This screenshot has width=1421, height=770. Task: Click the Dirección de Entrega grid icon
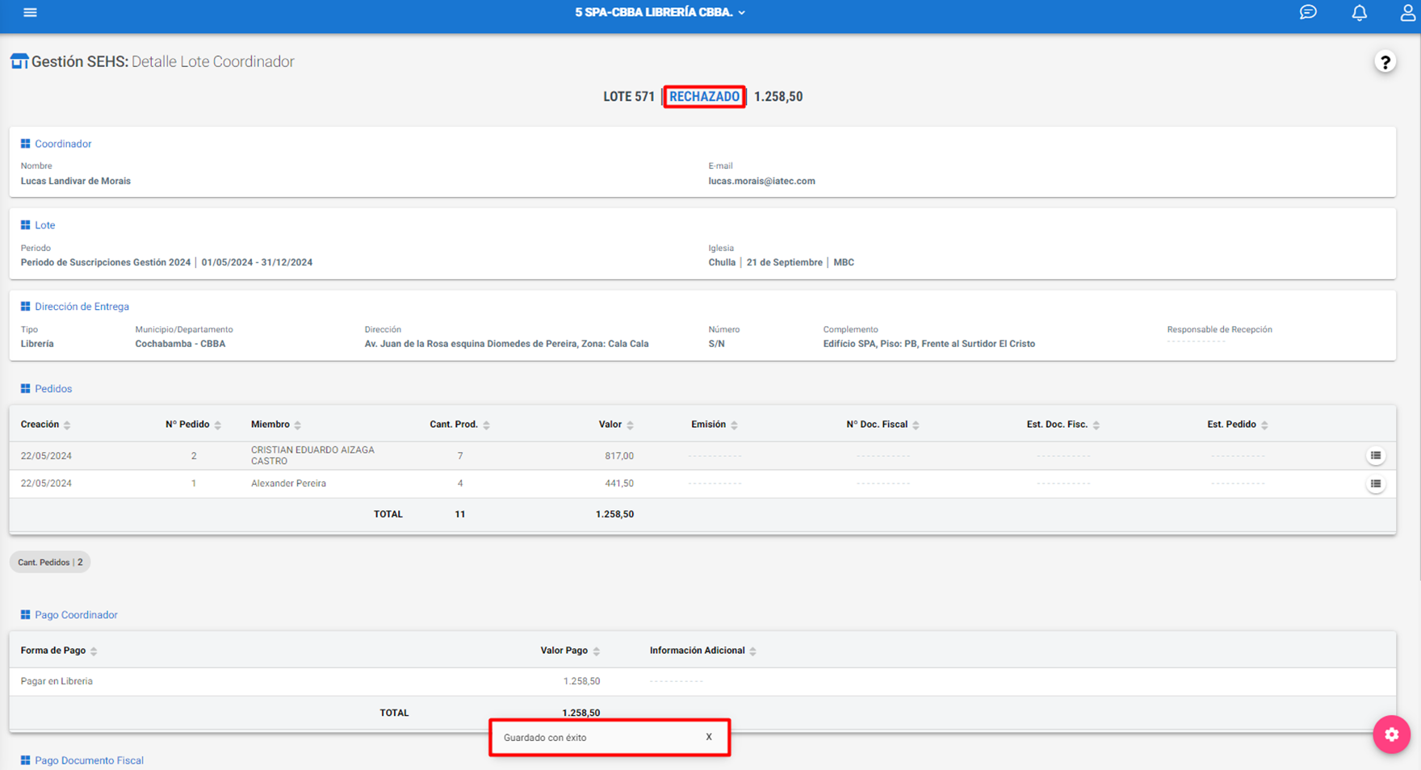click(25, 307)
